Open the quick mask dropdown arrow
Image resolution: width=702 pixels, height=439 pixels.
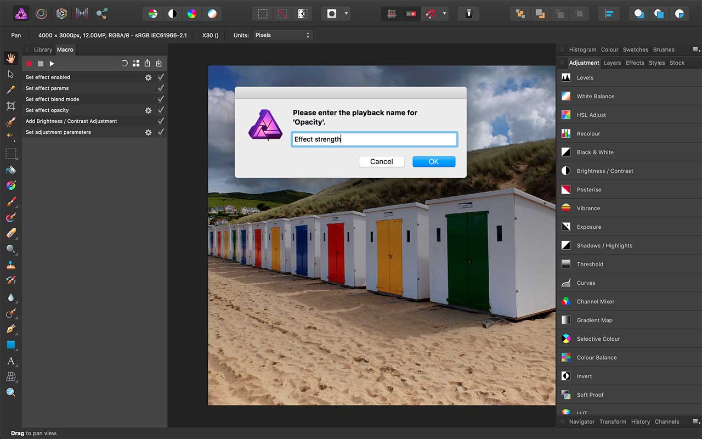point(346,13)
